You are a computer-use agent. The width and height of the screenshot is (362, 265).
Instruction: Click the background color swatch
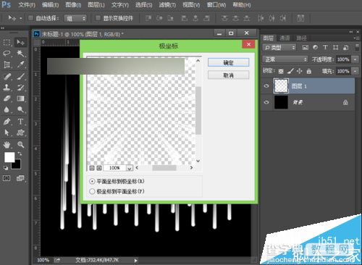click(x=18, y=166)
